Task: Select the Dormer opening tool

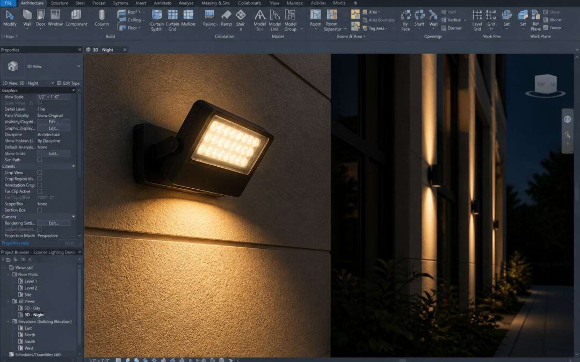Action: (x=452, y=28)
